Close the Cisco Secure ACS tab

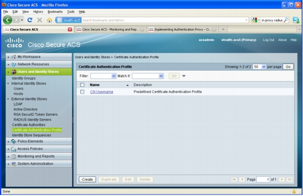(70, 29)
